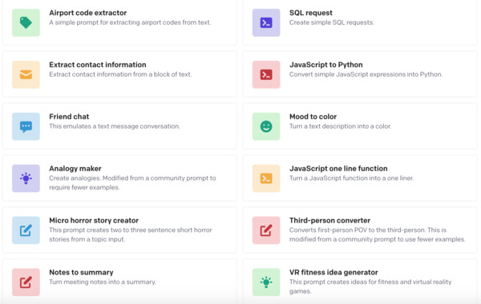The height and width of the screenshot is (304, 481).
Task: Click the green smiley icon for Mood to color
Action: pyautogui.click(x=266, y=126)
